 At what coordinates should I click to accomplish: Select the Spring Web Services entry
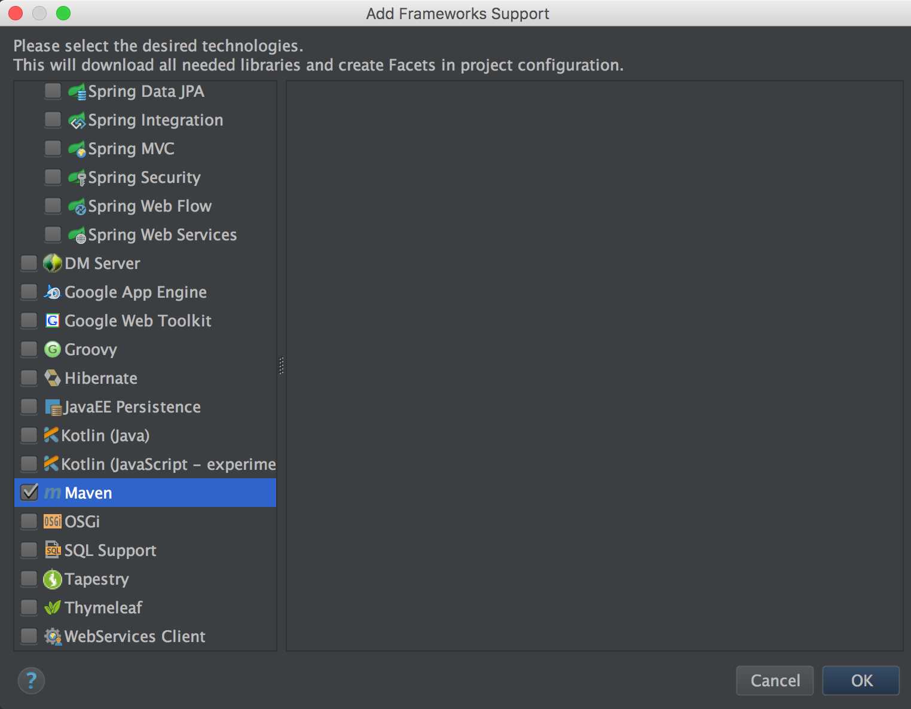(145, 234)
